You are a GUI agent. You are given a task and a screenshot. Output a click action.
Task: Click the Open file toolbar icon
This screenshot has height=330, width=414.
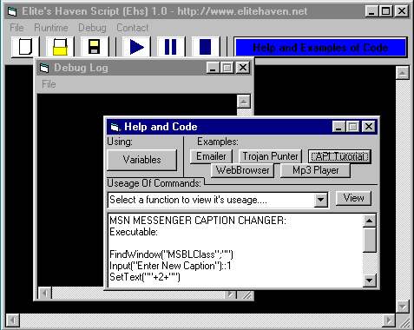[60, 47]
